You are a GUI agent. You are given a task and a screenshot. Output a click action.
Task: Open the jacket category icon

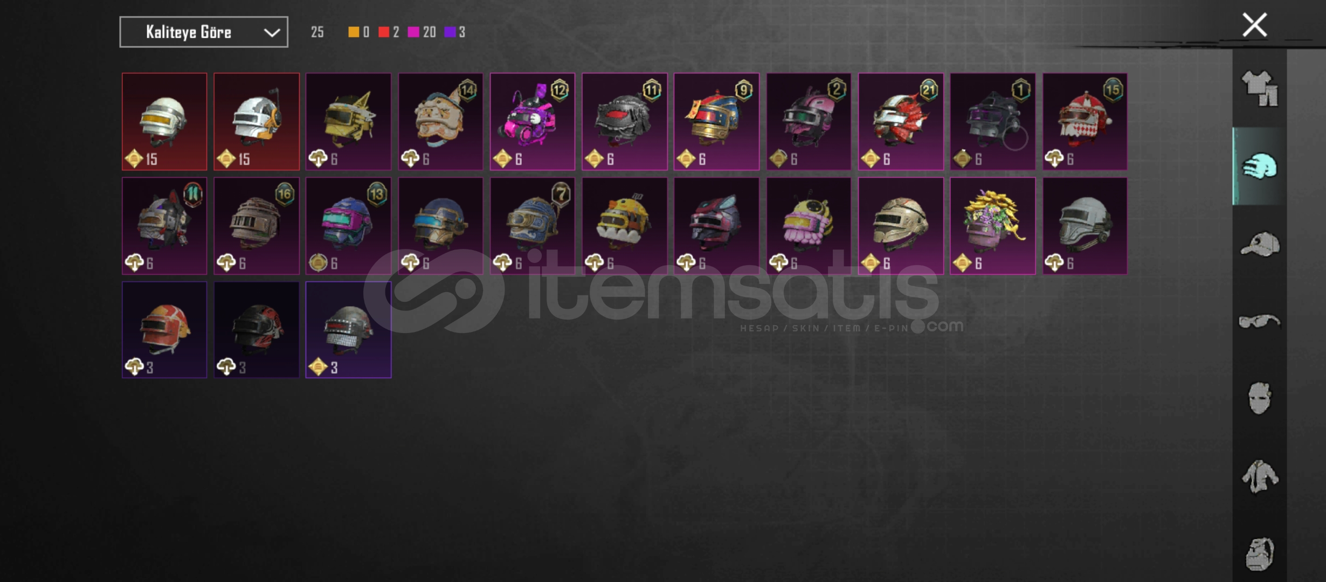tap(1260, 476)
